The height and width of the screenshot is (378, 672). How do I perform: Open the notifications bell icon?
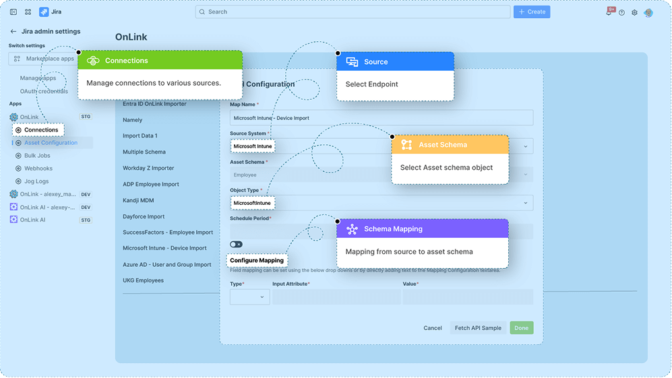609,13
